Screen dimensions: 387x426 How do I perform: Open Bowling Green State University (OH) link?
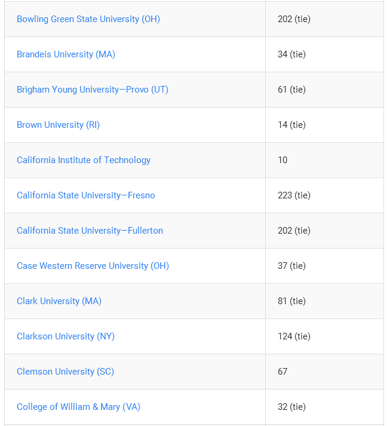click(88, 19)
